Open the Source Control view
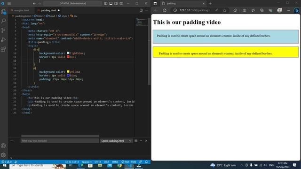Viewport: 301px width, 169px height. pyautogui.click(x=3, y=30)
